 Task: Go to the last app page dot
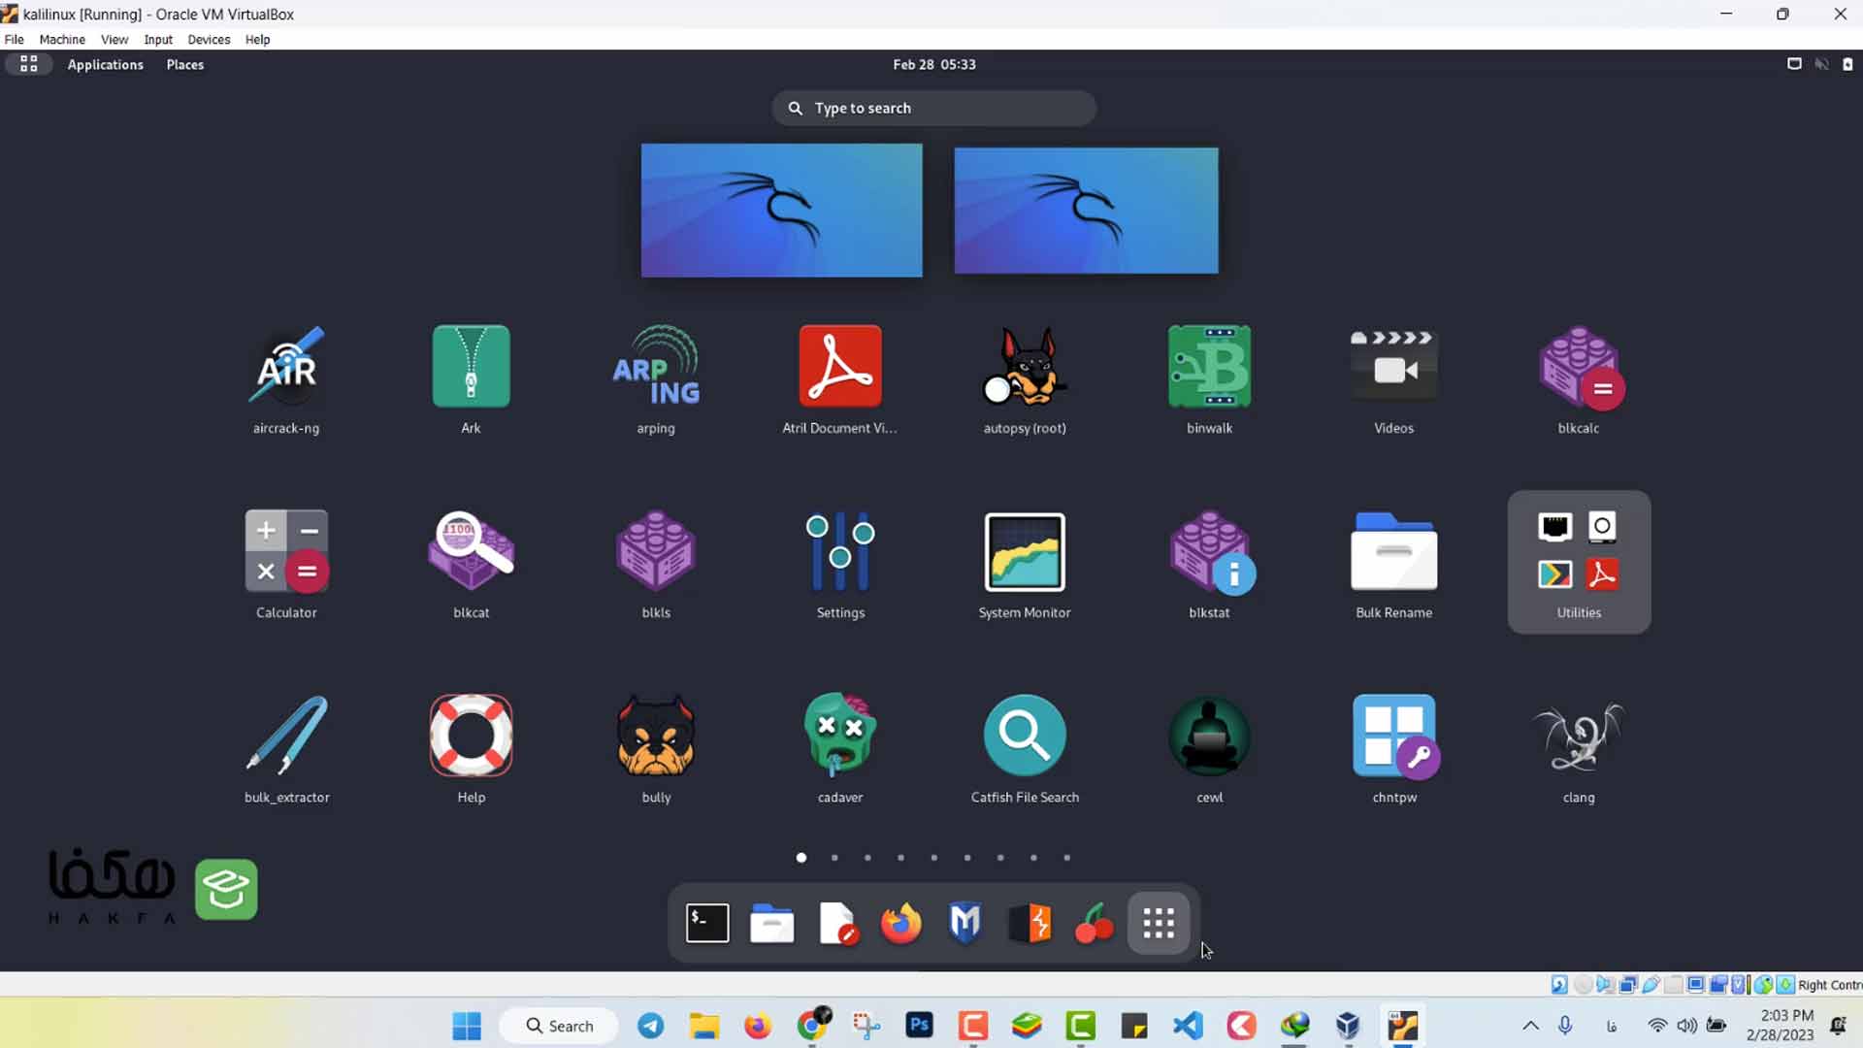[x=1067, y=858]
